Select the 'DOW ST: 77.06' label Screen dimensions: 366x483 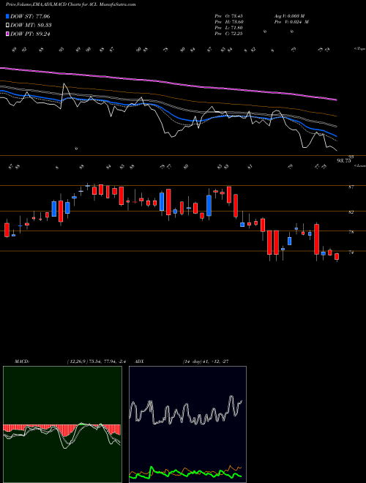point(30,16)
